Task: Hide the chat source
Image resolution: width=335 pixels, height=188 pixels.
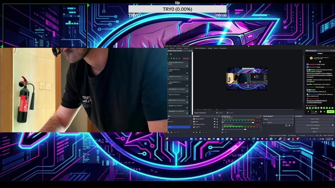Action: pos(215,122)
